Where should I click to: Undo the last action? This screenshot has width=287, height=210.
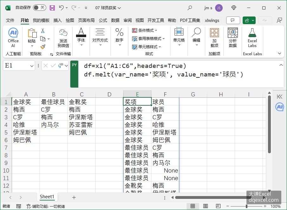point(61,8)
